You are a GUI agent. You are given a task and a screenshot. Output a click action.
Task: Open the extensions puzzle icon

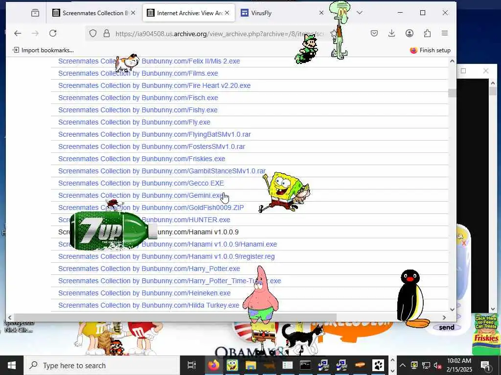tap(427, 33)
